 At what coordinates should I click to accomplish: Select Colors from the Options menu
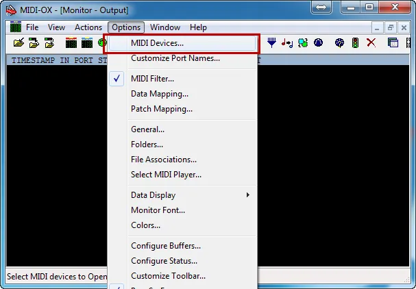pos(145,225)
